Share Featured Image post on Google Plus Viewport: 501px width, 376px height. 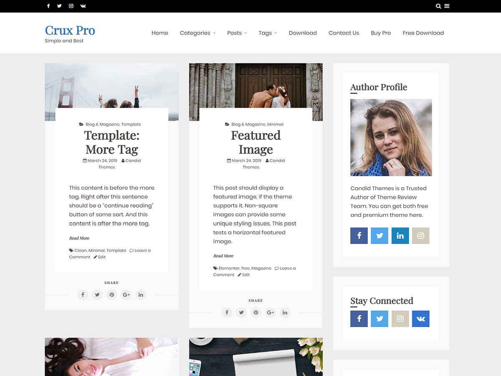270,312
